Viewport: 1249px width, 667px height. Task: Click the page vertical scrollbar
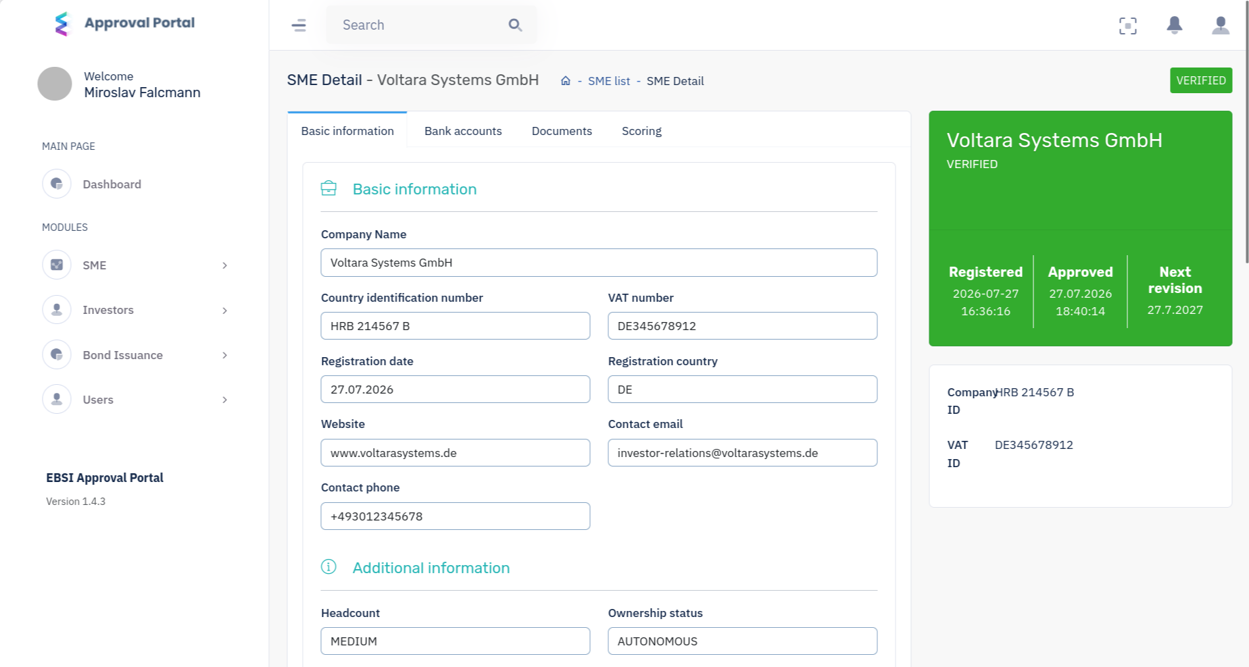1246,132
